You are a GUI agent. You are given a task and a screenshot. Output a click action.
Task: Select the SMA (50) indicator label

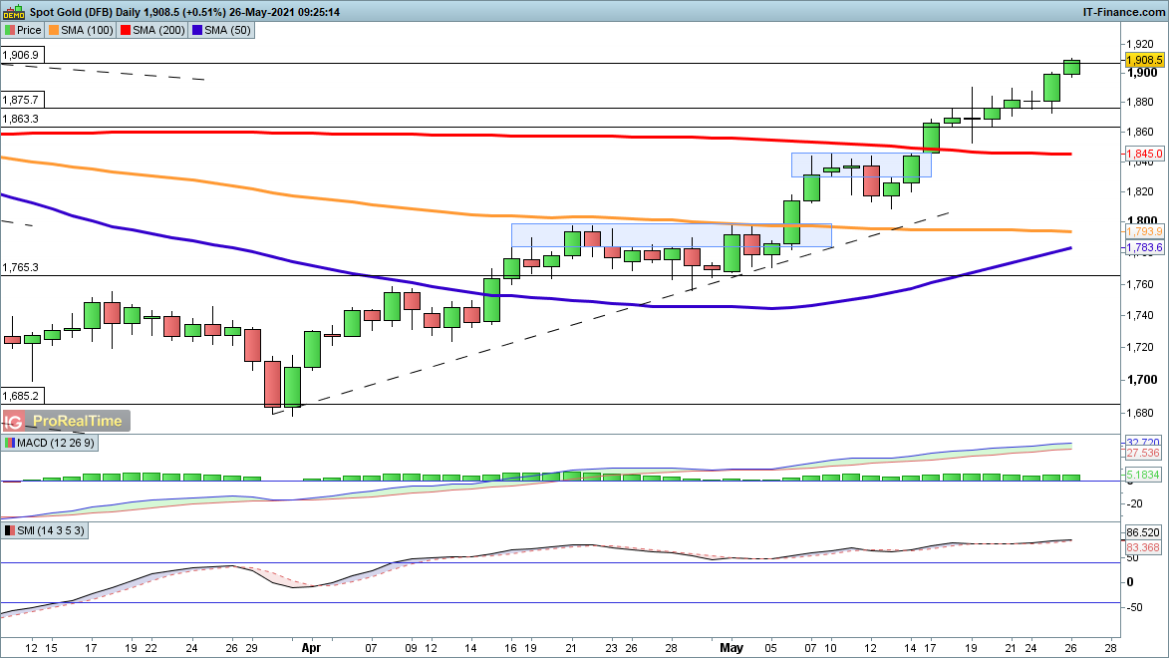point(224,30)
